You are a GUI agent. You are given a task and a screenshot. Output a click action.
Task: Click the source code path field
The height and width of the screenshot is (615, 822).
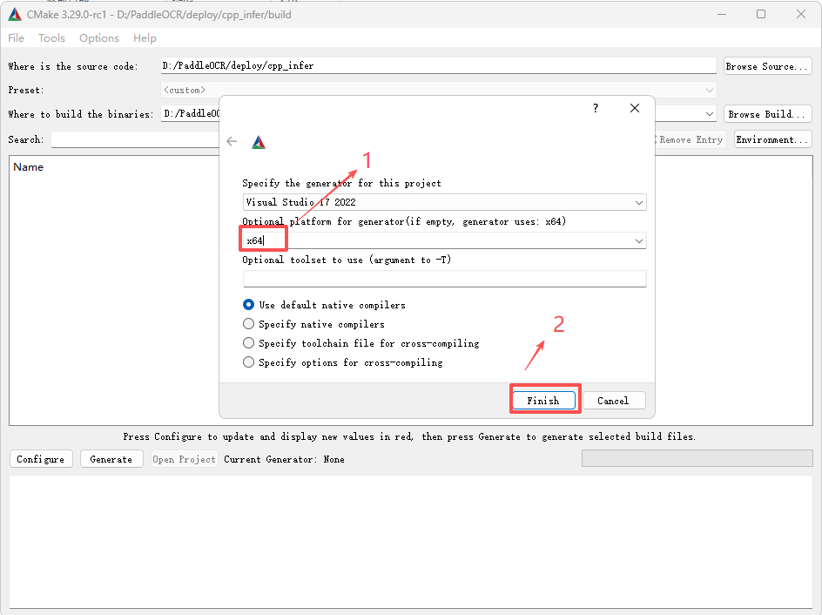point(438,65)
